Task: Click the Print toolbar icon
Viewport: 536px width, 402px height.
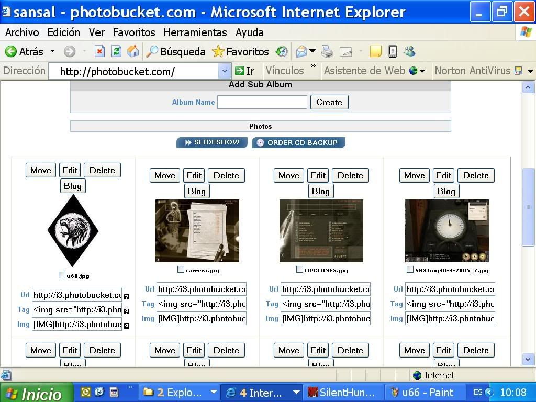Action: point(327,51)
